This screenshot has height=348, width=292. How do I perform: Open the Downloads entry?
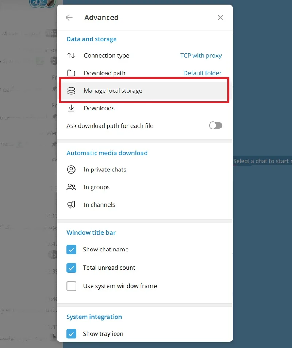pyautogui.click(x=144, y=108)
